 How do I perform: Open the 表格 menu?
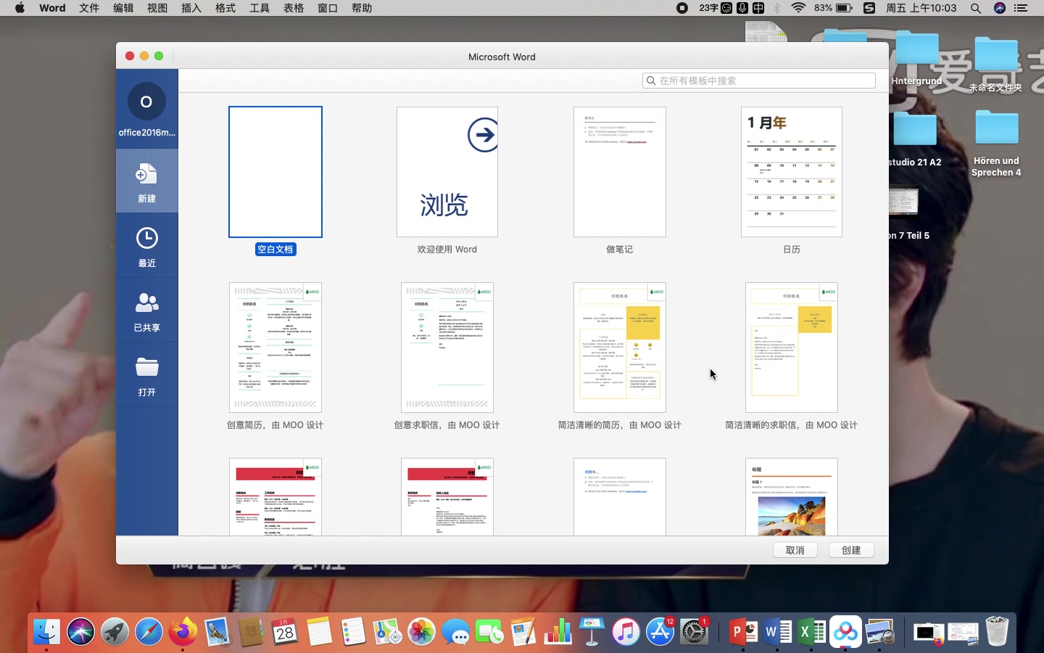coord(294,8)
